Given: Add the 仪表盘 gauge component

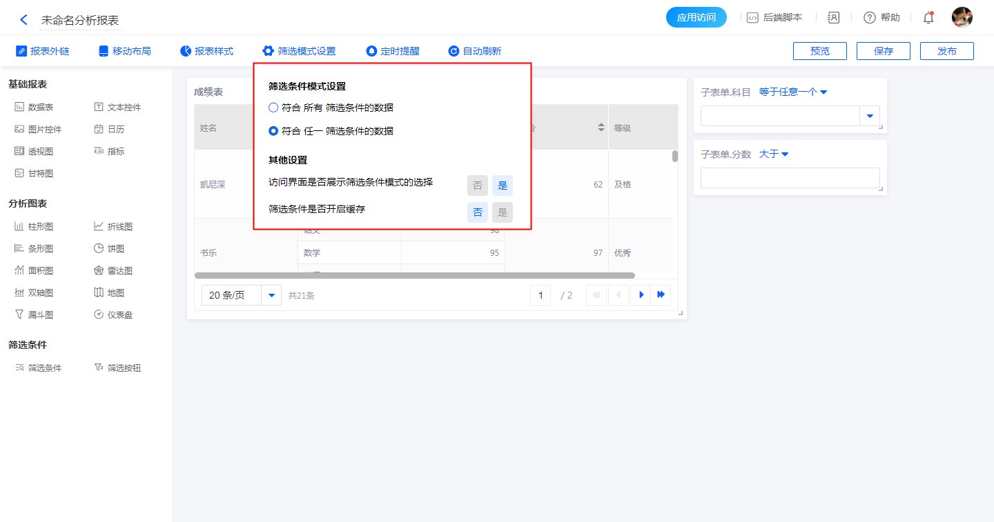Looking at the screenshot, I should coord(113,314).
